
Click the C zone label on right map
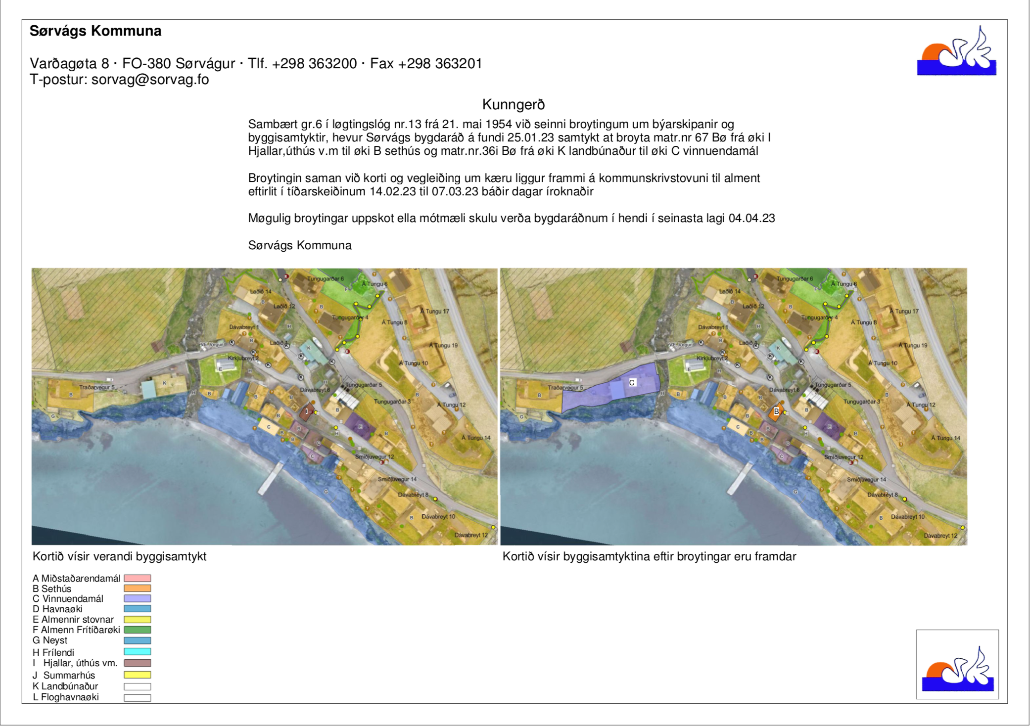pyautogui.click(x=632, y=382)
